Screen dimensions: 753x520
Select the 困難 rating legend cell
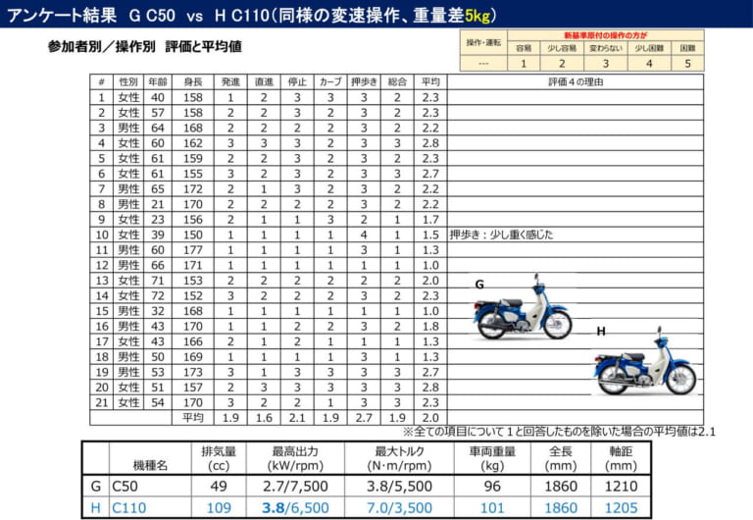(x=688, y=47)
